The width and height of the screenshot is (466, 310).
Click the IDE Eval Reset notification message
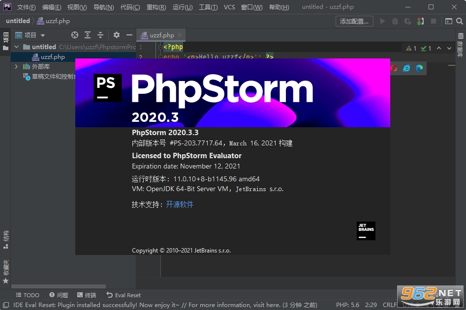[x=165, y=305]
